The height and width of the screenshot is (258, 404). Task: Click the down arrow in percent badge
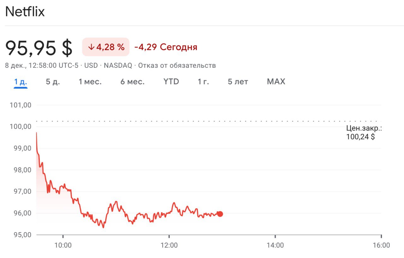(91, 47)
